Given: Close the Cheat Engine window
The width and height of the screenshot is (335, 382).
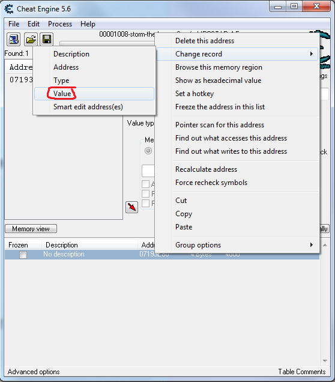Looking at the screenshot, I should [316, 6].
